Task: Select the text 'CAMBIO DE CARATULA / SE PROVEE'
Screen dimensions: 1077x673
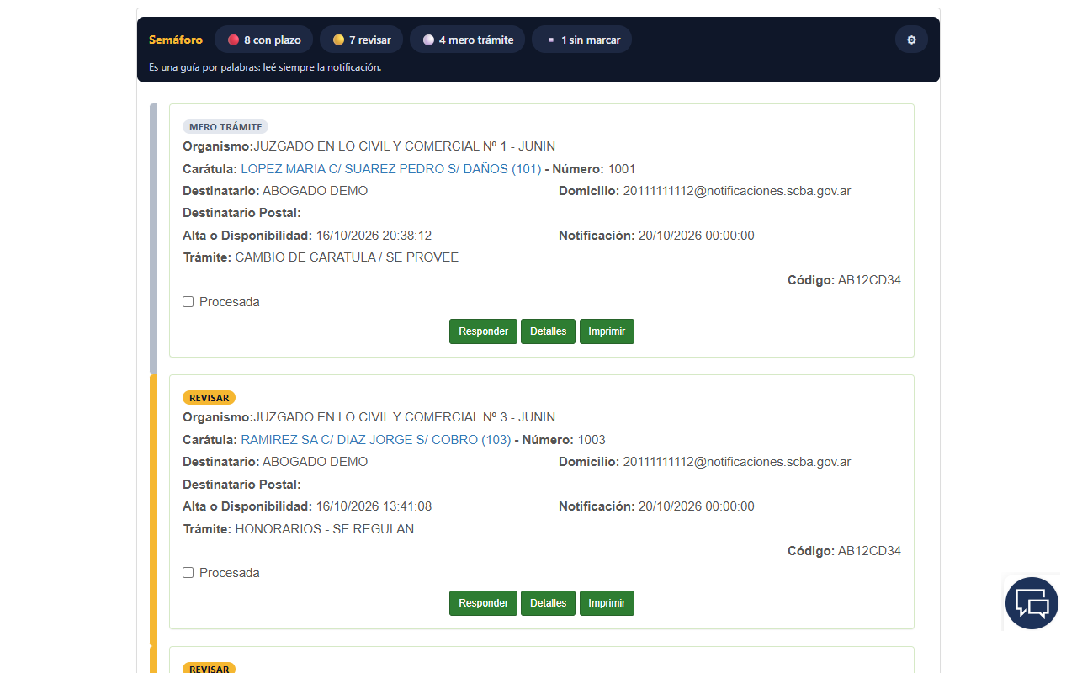Action: coord(347,257)
